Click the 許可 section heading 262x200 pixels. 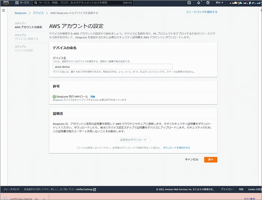click(x=56, y=86)
